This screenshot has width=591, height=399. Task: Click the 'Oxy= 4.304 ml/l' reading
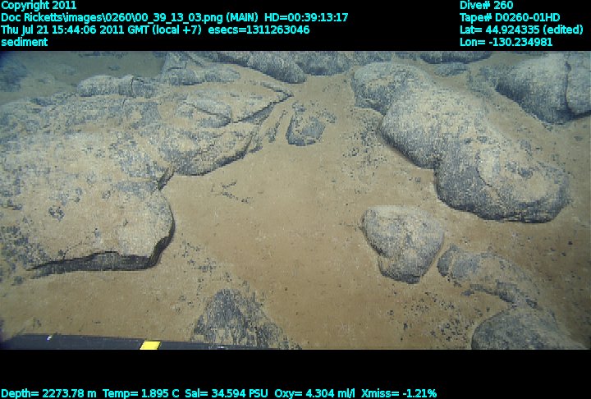point(314,394)
